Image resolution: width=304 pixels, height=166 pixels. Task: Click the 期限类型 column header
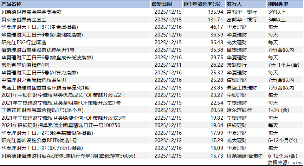(x=278, y=4)
